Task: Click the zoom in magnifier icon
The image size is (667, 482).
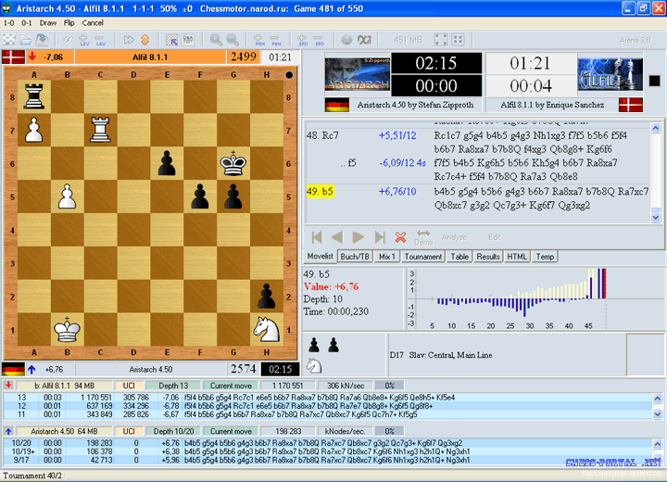Action: 216,40
